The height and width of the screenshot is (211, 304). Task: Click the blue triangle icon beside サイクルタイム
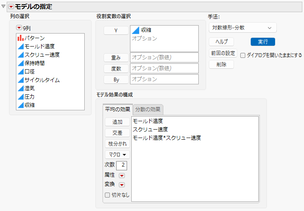tap(21, 80)
